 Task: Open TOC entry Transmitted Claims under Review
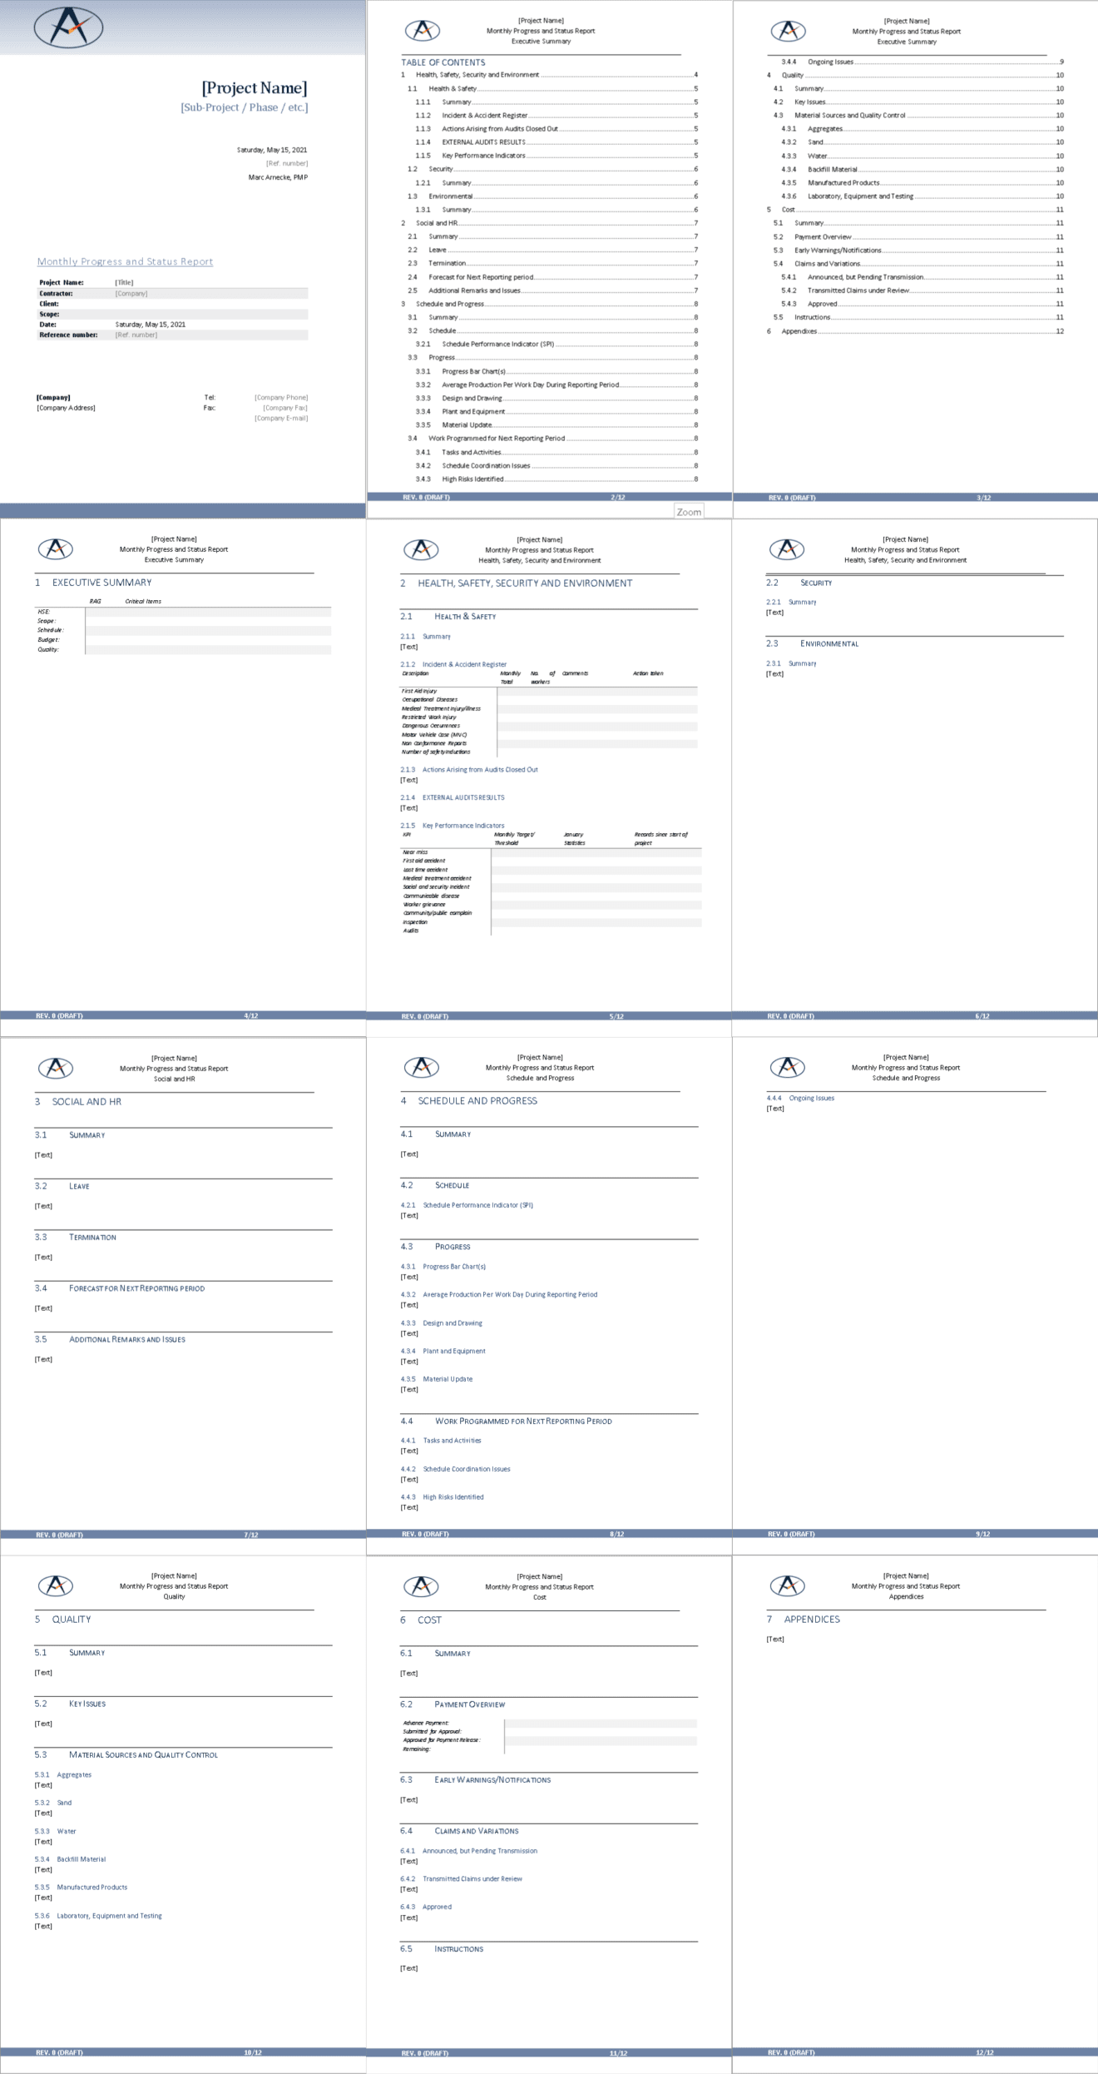pos(922,290)
